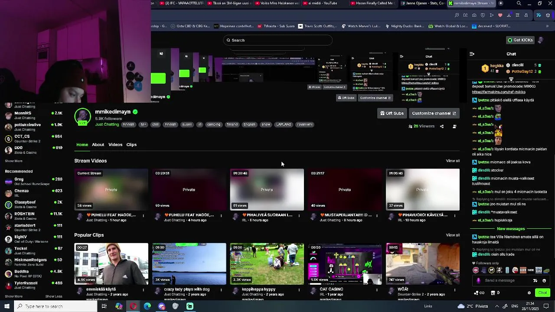The height and width of the screenshot is (312, 555).
Task: Open Discord from the taskbar
Action: click(162, 306)
